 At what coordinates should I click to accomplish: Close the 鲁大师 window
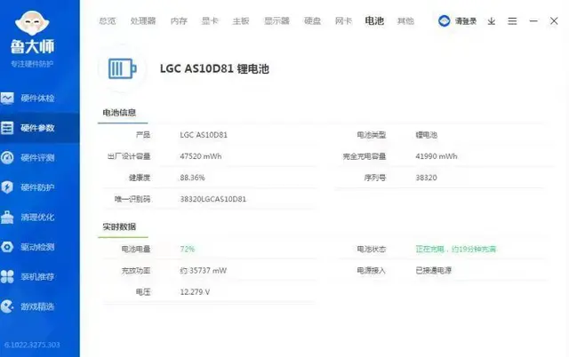[554, 21]
